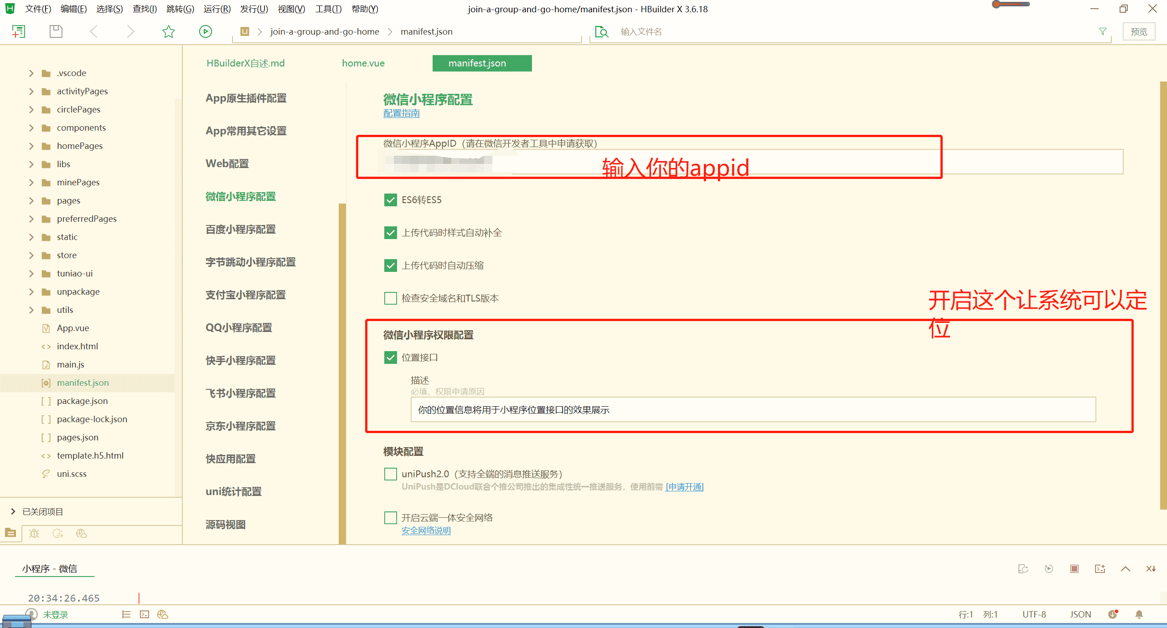Click the file search magnifier icon
The width and height of the screenshot is (1167, 628).
tap(602, 31)
